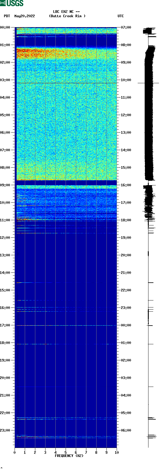Click the dense waveform trace beside 12:00 UTC
161x471 pixels.
click(x=149, y=115)
